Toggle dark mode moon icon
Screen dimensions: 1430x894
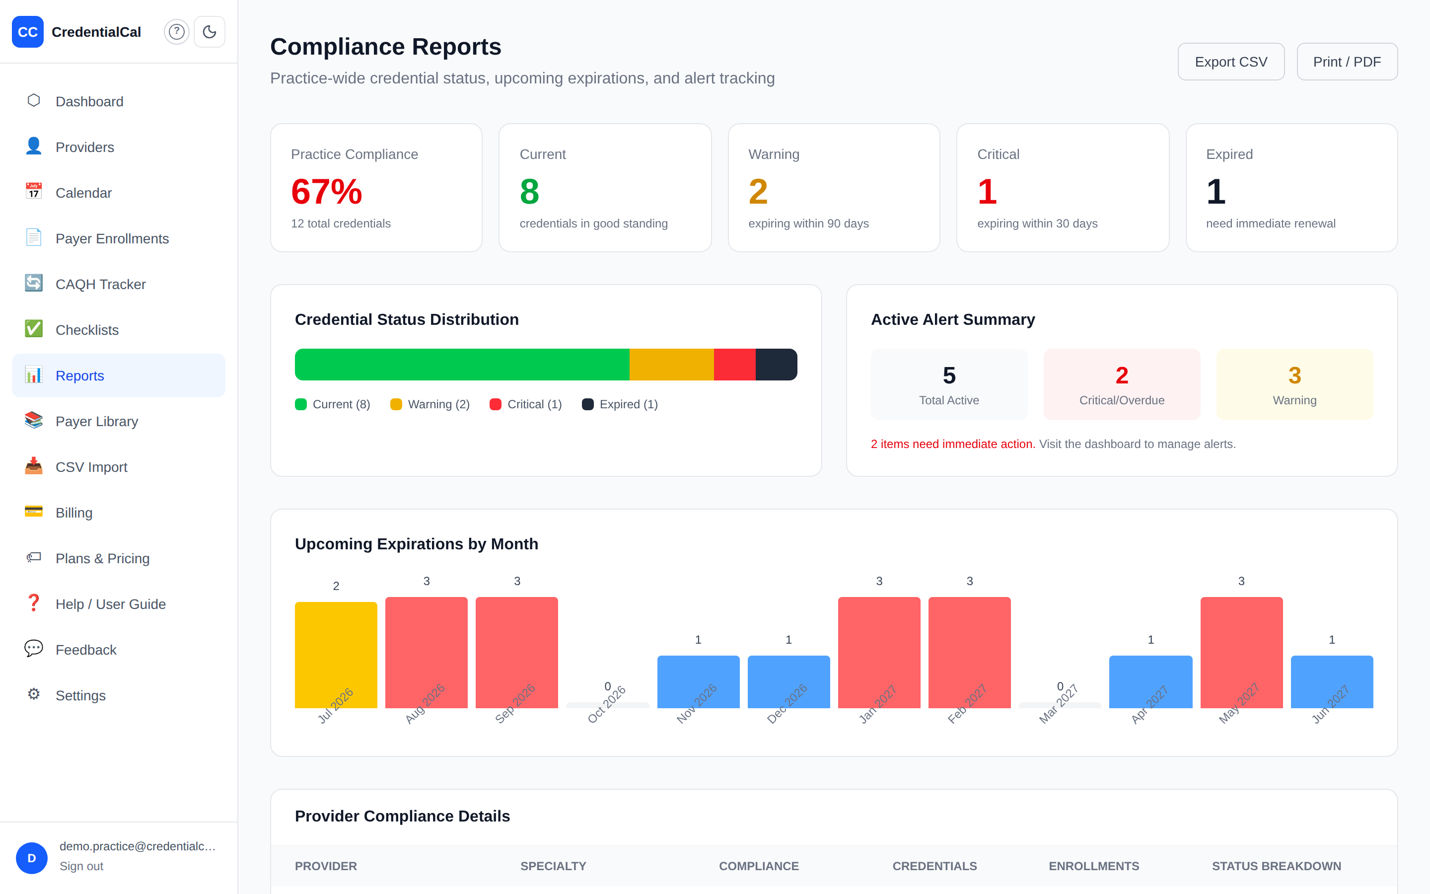210,32
